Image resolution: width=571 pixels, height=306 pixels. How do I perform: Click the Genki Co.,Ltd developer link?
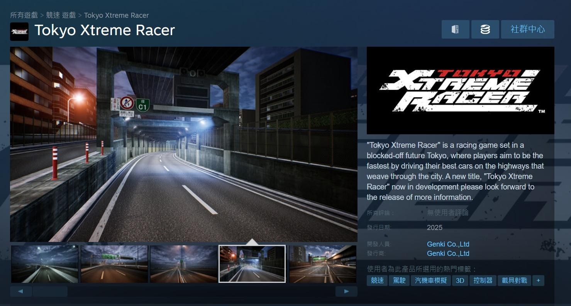pyautogui.click(x=448, y=244)
